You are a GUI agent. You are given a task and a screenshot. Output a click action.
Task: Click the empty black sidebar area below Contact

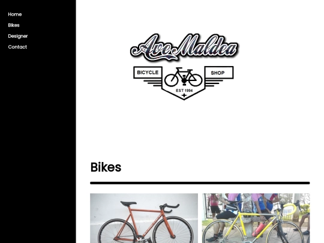pyautogui.click(x=38, y=145)
